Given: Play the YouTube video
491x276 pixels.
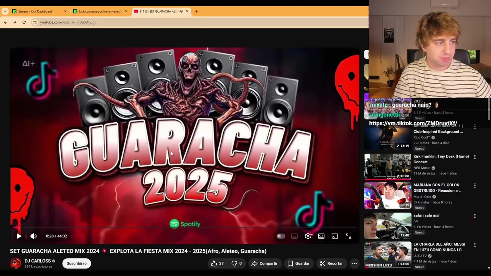Looking at the screenshot, I should coord(19,236).
